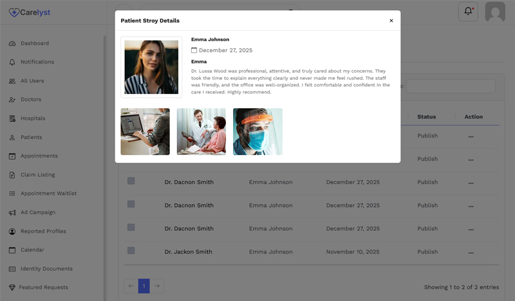Viewport: 515px width, 301px height.
Task: Open Dashboard from the sidebar
Action: click(35, 43)
